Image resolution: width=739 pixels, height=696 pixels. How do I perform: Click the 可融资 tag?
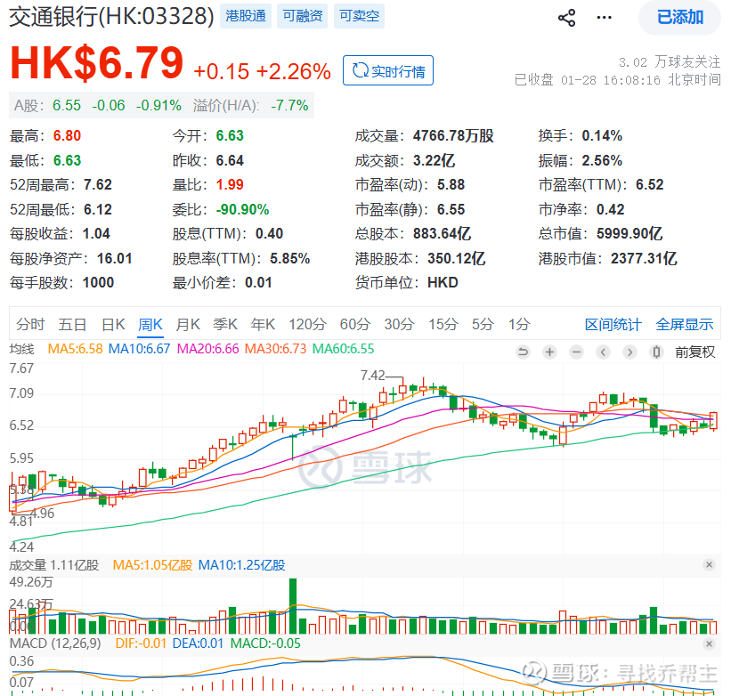tap(302, 16)
